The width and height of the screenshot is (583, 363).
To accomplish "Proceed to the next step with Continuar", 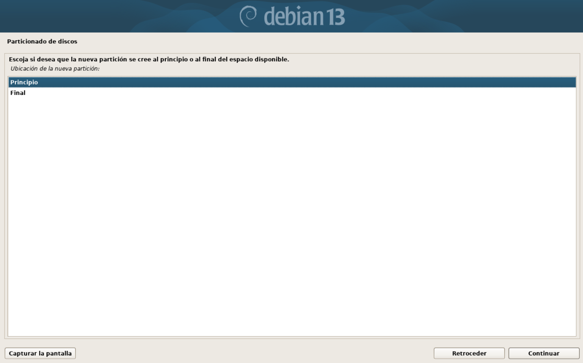I will click(544, 353).
